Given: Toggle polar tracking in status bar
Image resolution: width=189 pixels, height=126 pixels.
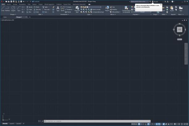Looking at the screenshot, I should click(x=149, y=124).
